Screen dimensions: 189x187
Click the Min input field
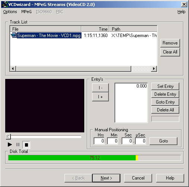point(113,141)
